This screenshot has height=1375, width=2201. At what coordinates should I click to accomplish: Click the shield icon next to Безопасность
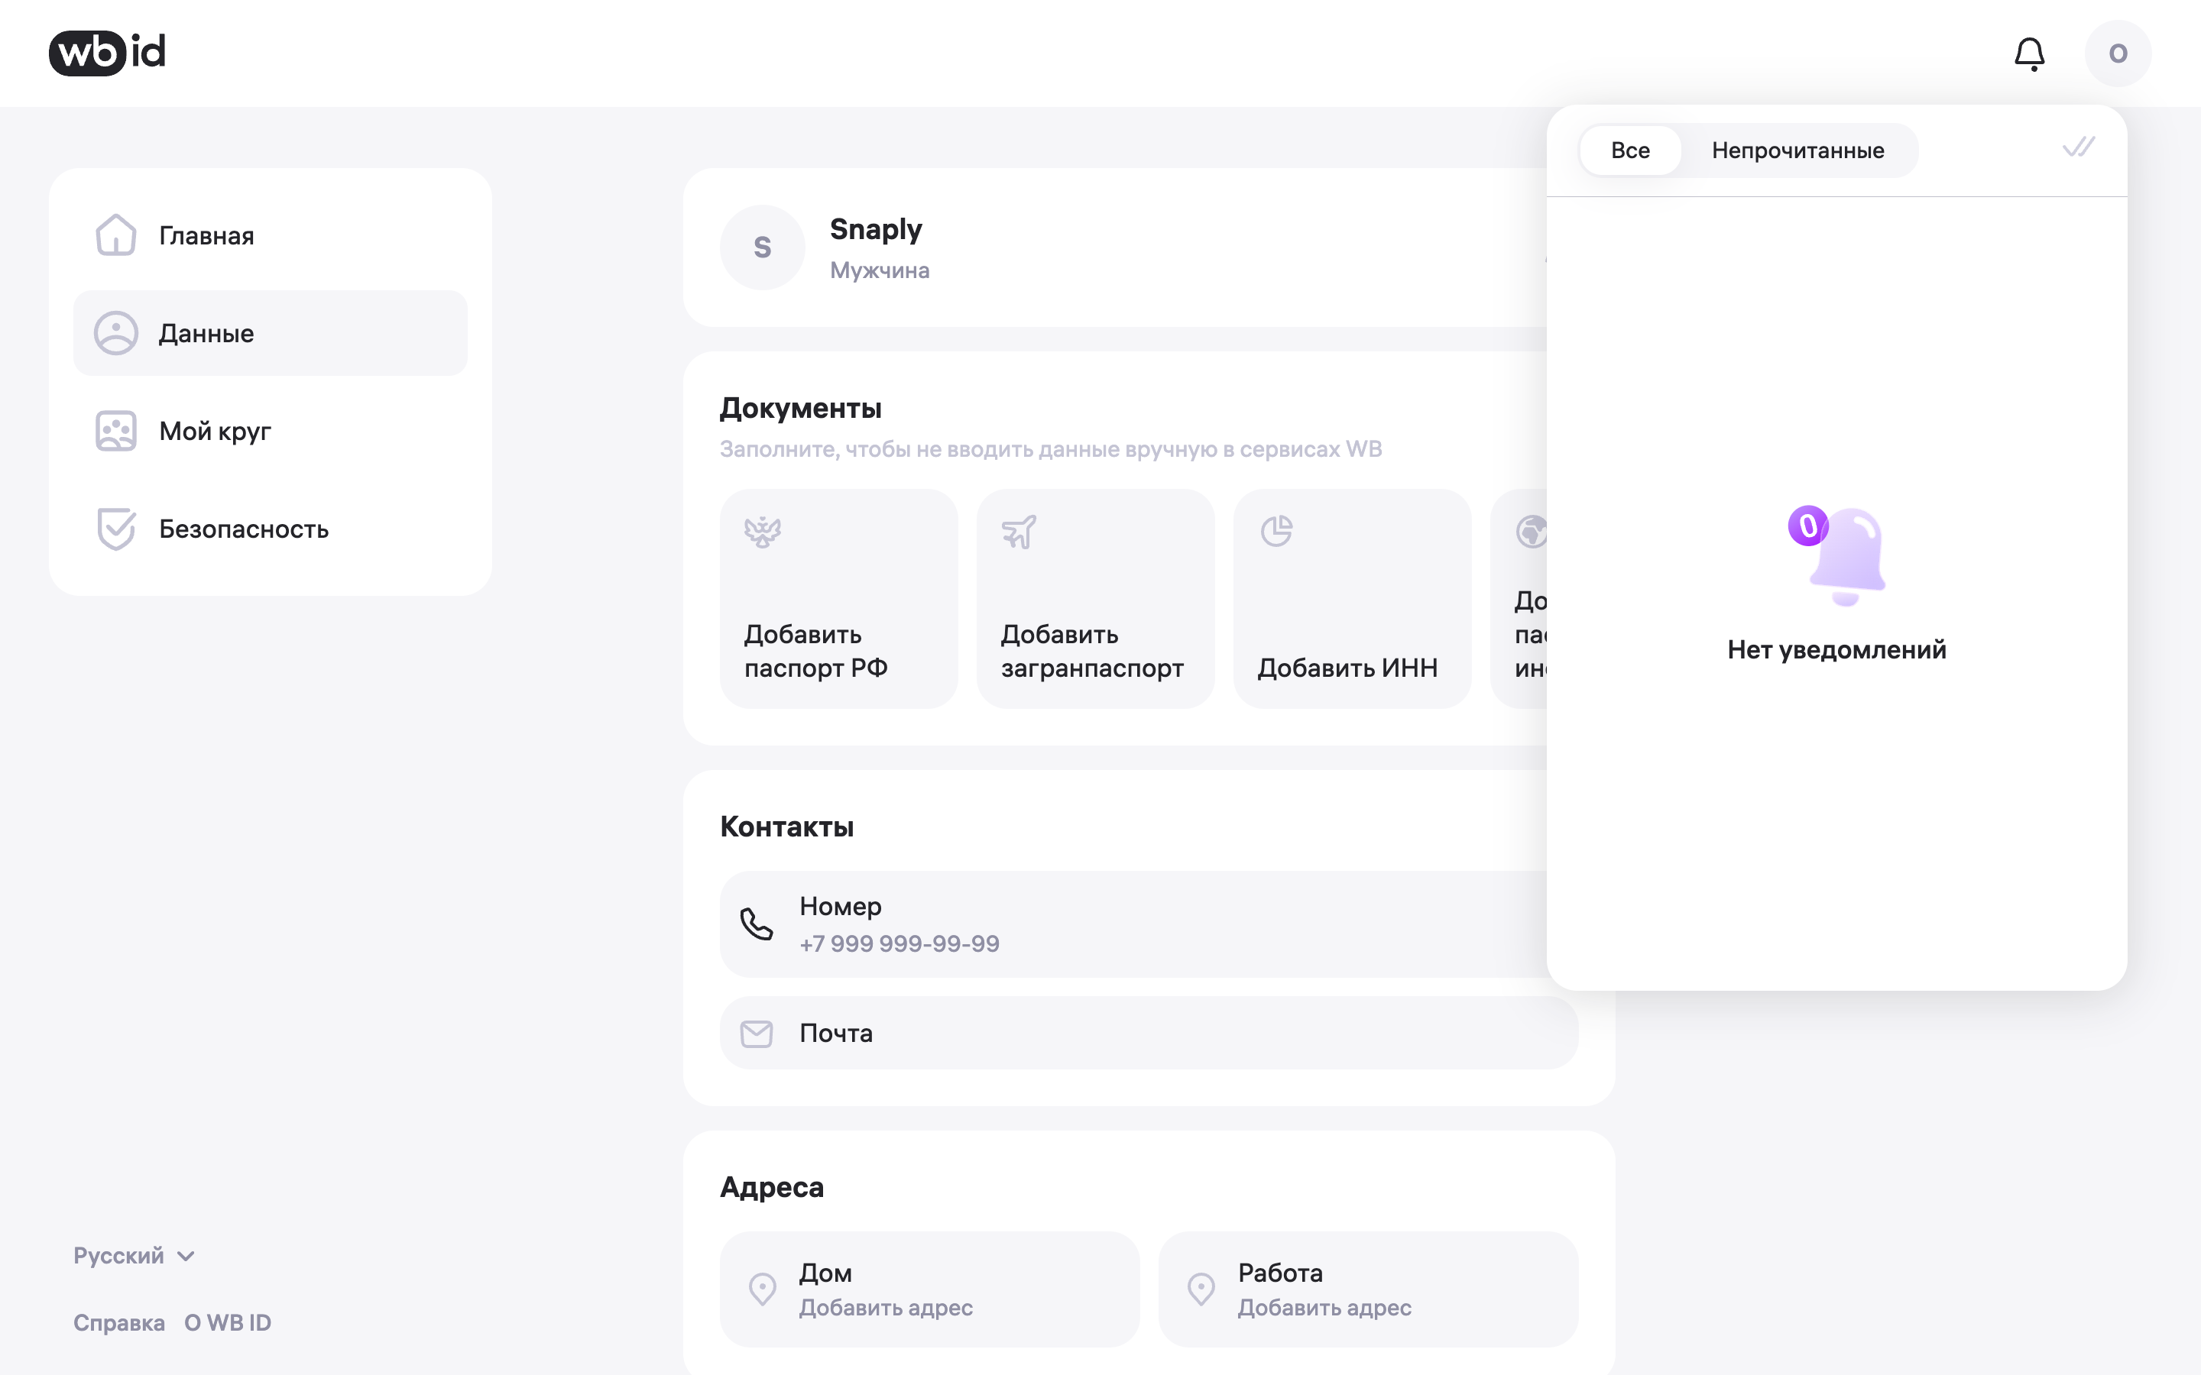click(115, 529)
